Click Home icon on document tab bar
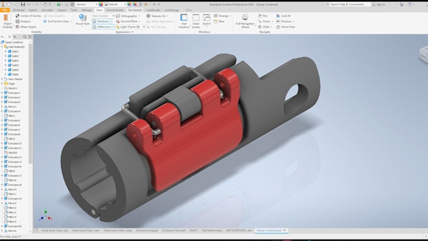 [37, 230]
